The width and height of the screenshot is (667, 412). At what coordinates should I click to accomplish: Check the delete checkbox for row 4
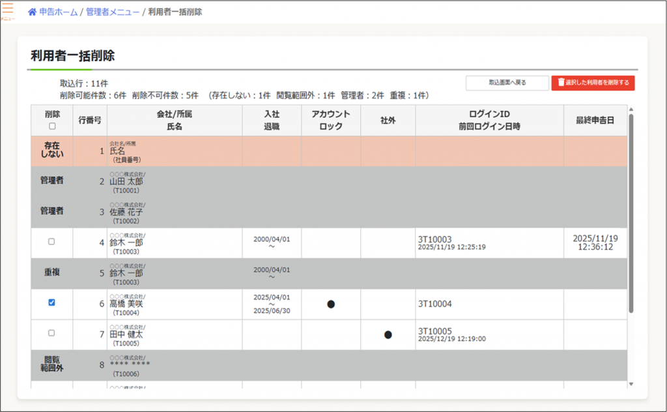52,242
